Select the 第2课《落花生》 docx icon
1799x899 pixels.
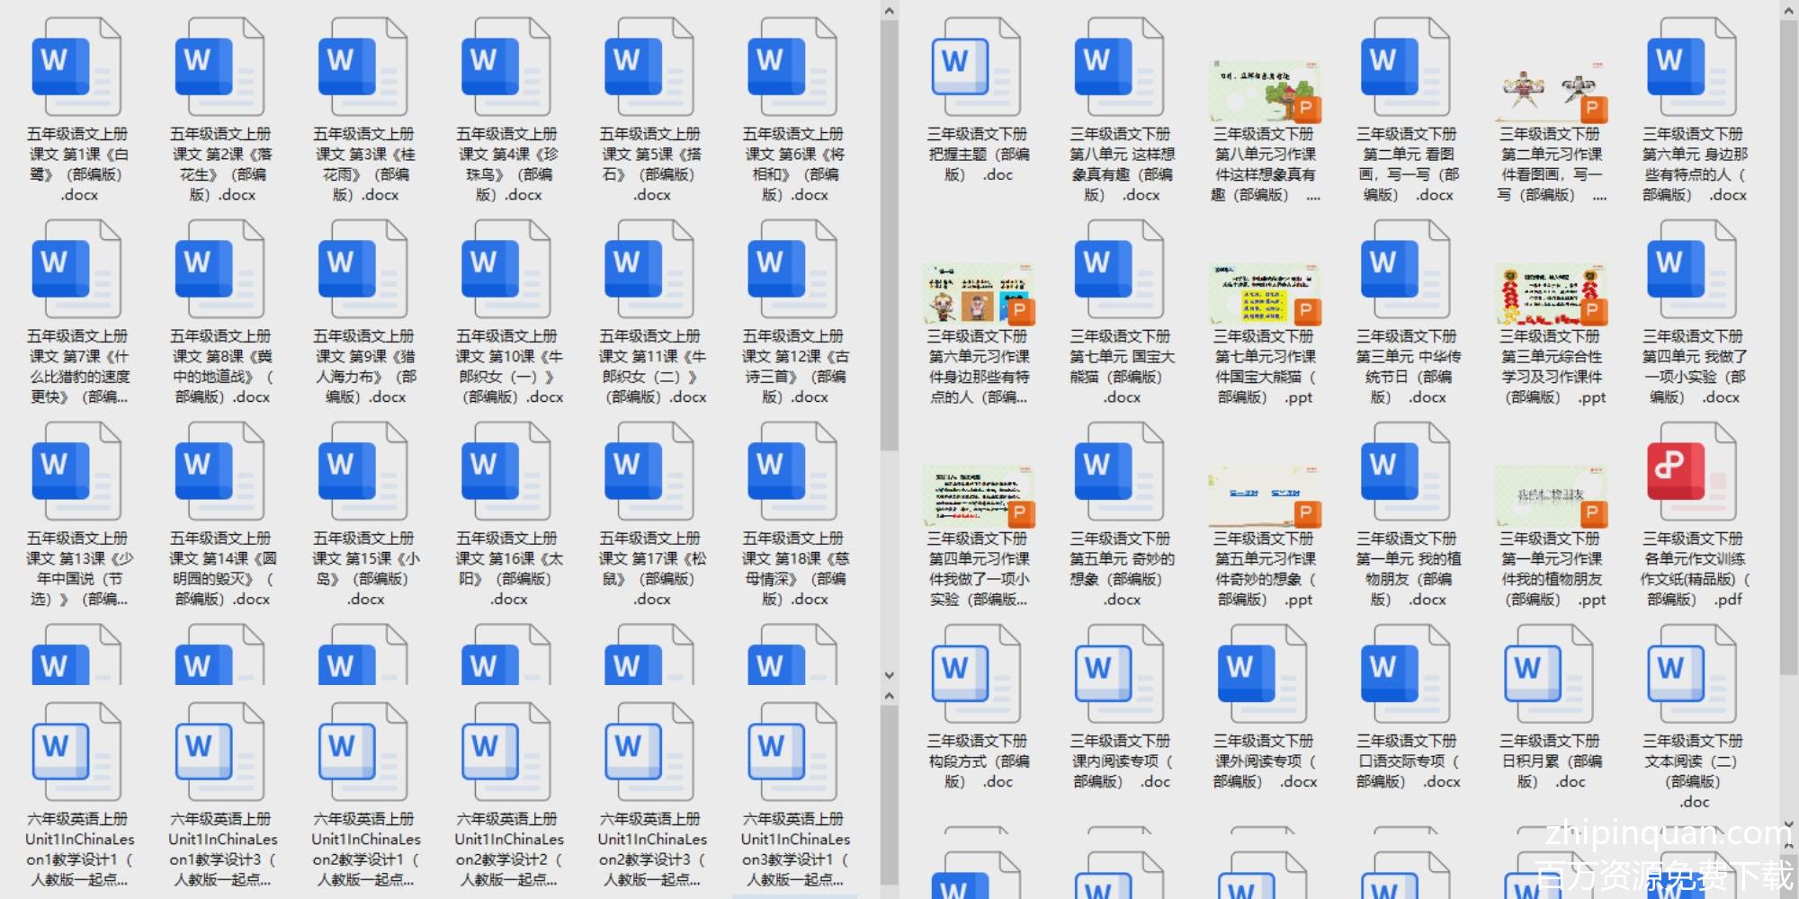219,61
